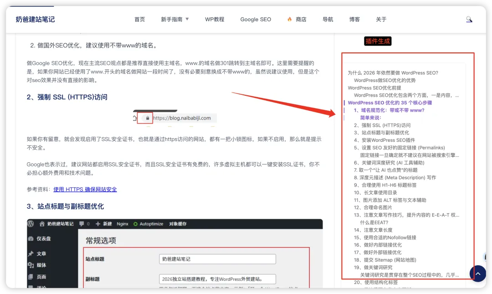Open the 博客 menu item
Screen dimensions: 492x294
(354, 20)
